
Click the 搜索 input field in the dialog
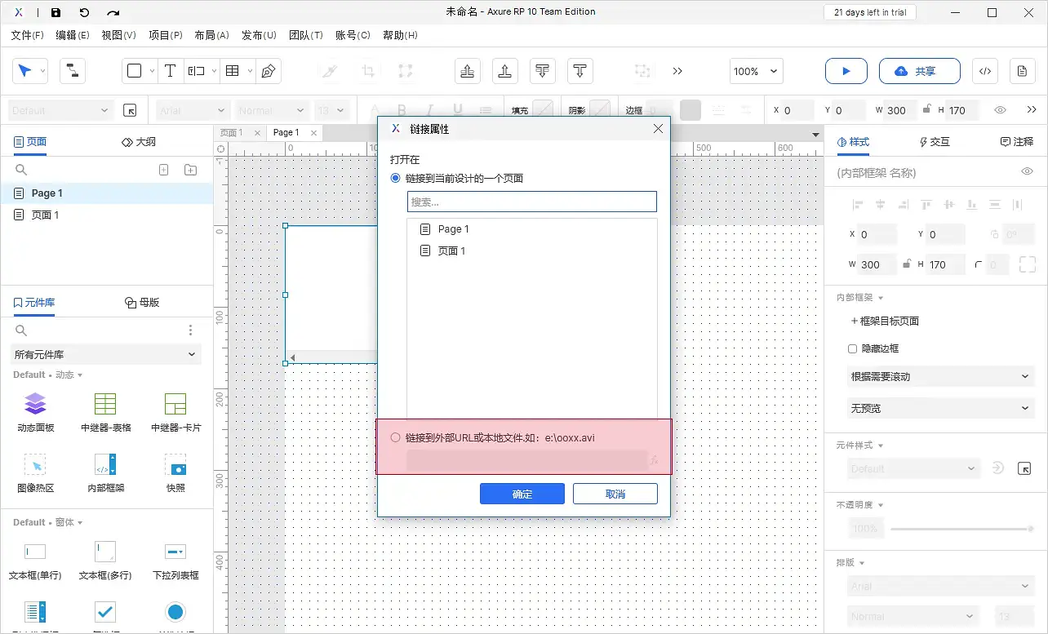click(x=531, y=202)
